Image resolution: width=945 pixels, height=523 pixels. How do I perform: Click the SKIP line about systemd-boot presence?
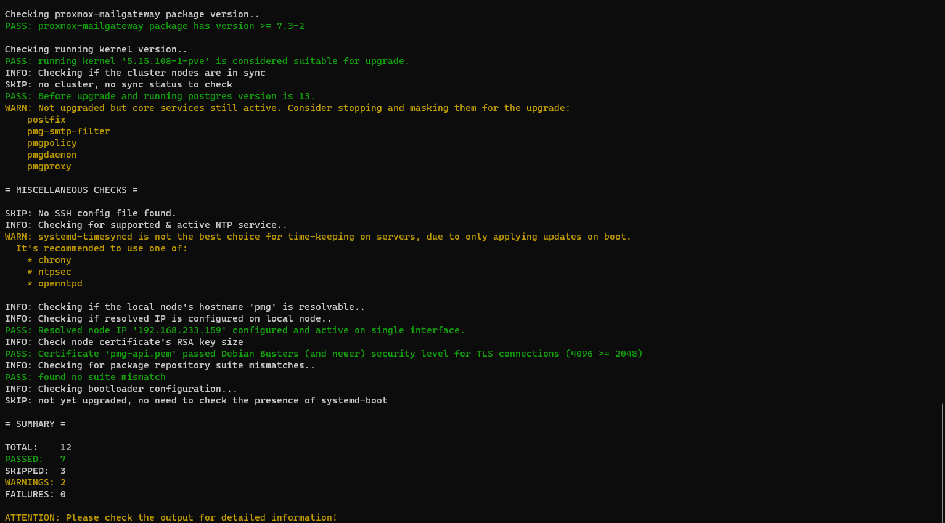pyautogui.click(x=196, y=400)
